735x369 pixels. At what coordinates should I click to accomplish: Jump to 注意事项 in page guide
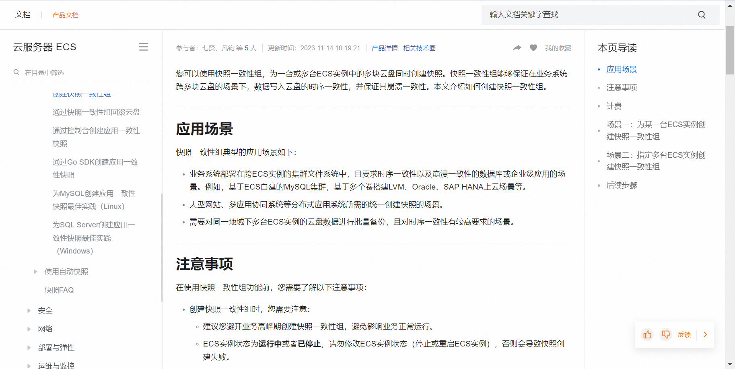[x=622, y=87]
